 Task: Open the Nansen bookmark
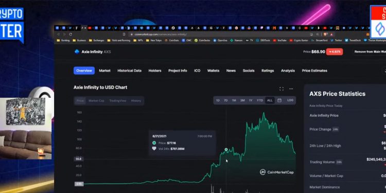tap(236, 40)
